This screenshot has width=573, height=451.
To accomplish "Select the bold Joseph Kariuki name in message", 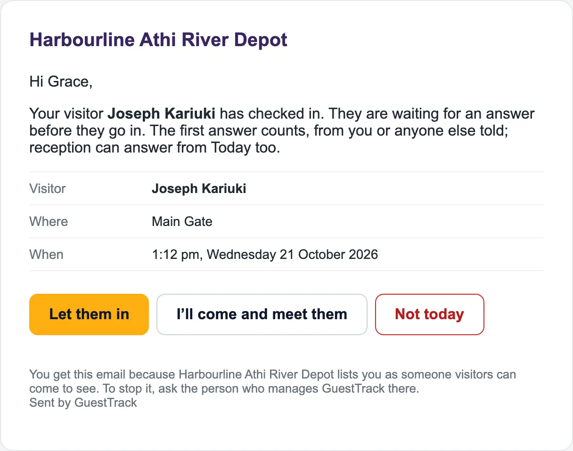I will [x=162, y=114].
